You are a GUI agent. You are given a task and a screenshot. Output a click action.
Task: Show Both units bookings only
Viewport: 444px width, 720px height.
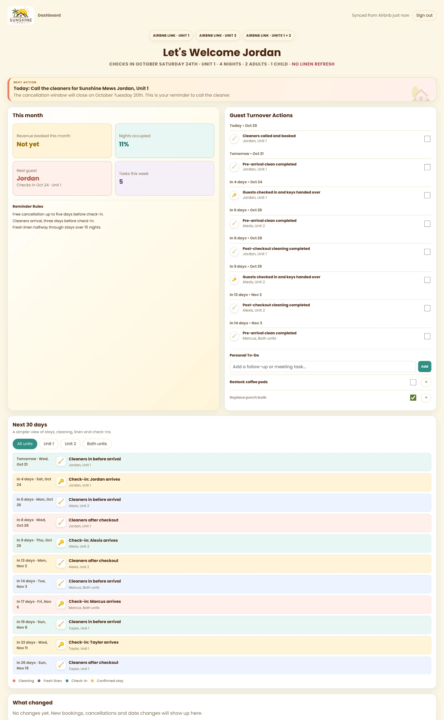(97, 443)
